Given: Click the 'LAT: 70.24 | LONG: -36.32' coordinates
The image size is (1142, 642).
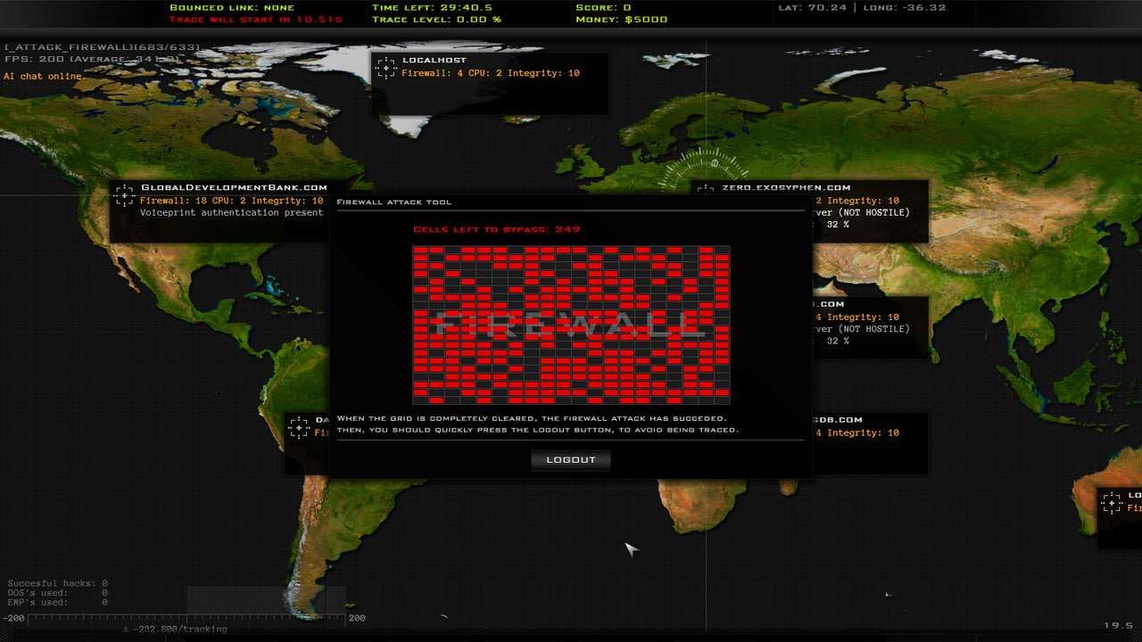Looking at the screenshot, I should (x=862, y=8).
